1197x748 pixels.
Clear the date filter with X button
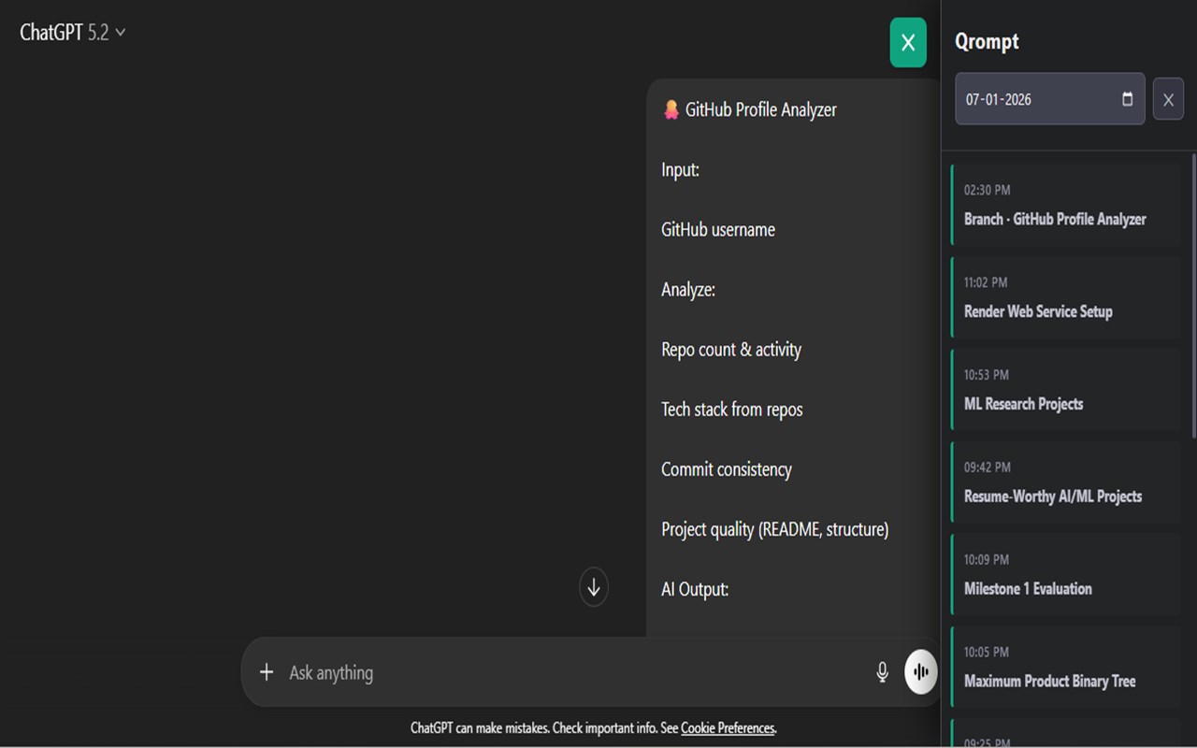pyautogui.click(x=1168, y=99)
